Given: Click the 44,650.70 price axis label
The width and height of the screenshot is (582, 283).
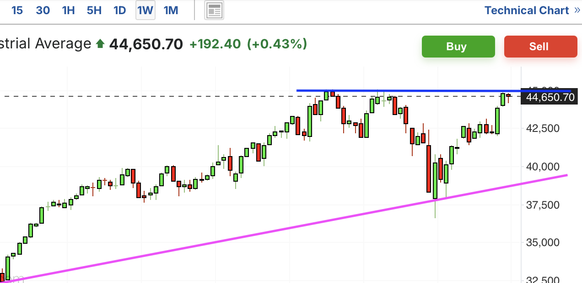Looking at the screenshot, I should click(550, 97).
